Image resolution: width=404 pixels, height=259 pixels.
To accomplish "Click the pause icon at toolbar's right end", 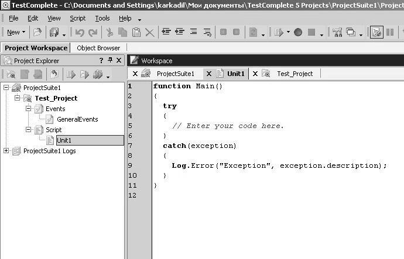I will 390,33.
